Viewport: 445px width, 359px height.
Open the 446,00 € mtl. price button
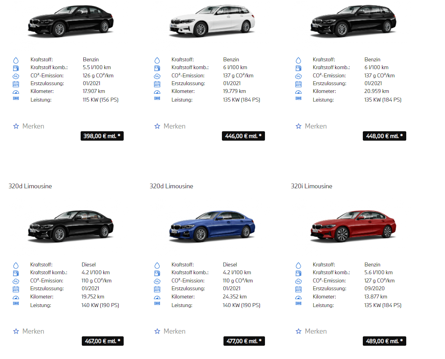tap(243, 136)
